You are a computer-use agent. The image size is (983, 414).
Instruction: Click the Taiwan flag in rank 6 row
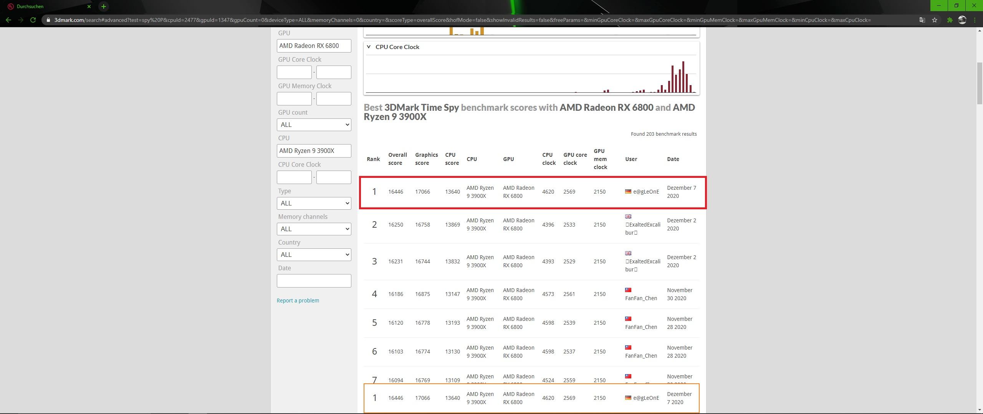click(628, 348)
